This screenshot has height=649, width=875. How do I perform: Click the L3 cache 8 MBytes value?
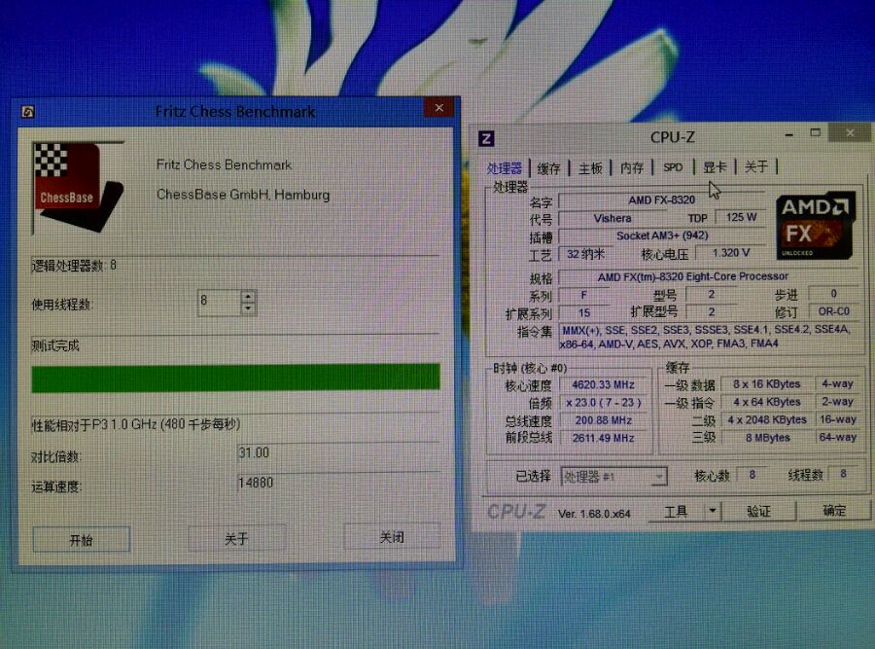tap(767, 438)
